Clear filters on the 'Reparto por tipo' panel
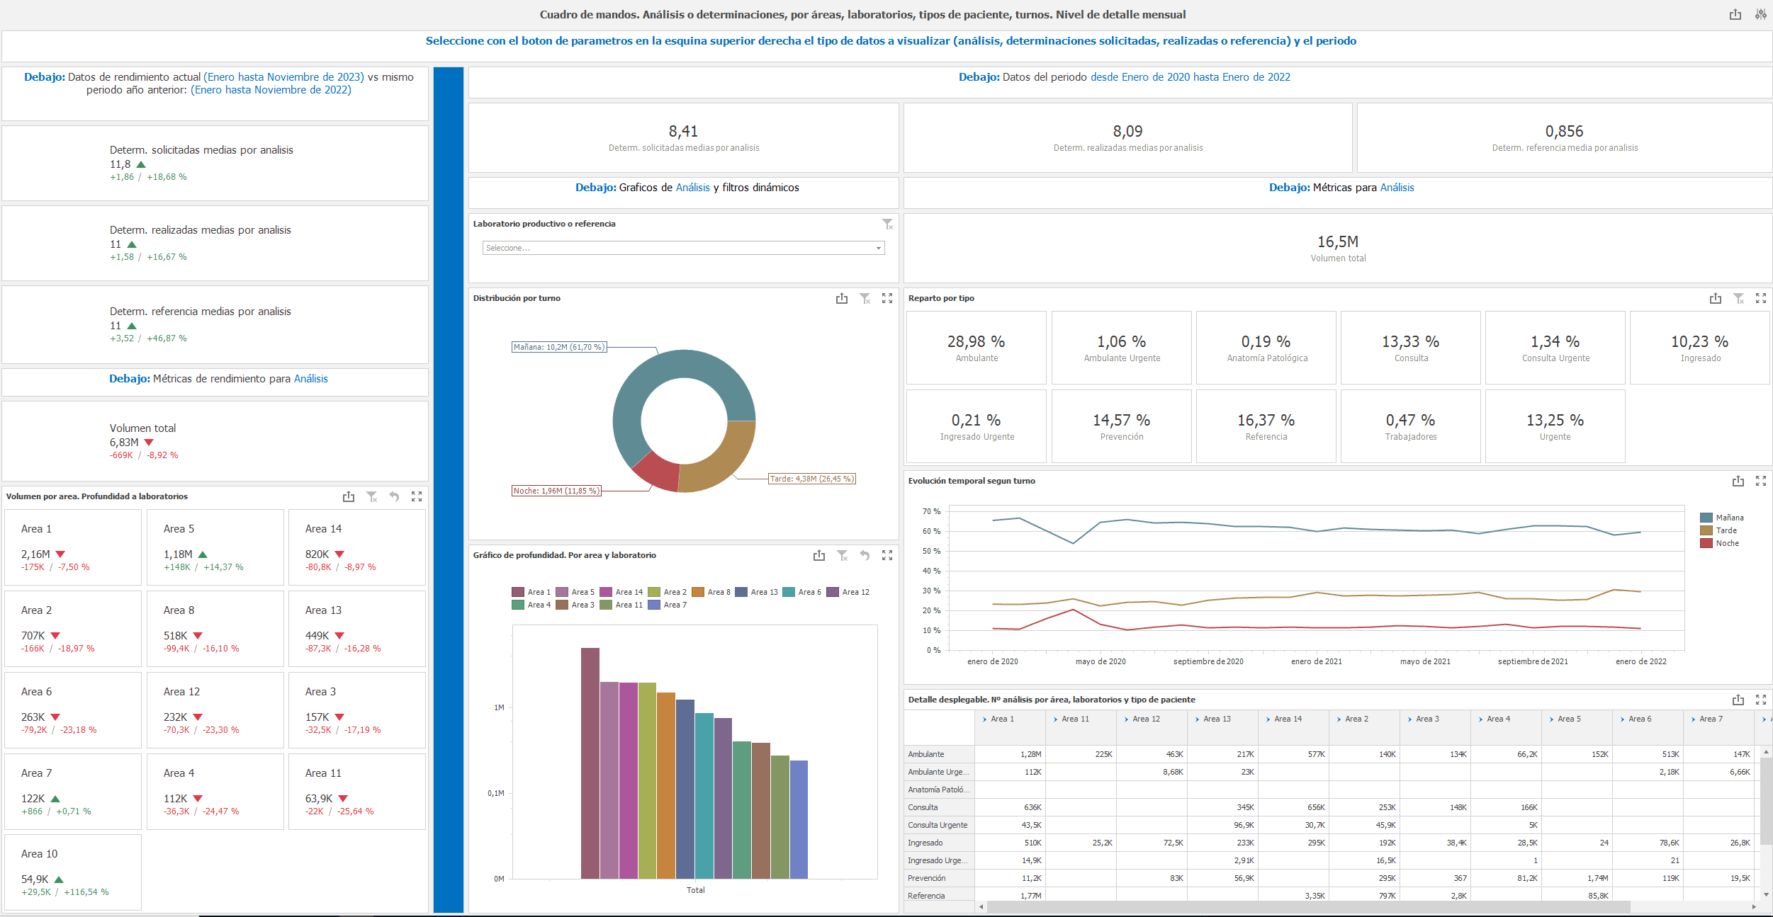1773x917 pixels. 1738,299
